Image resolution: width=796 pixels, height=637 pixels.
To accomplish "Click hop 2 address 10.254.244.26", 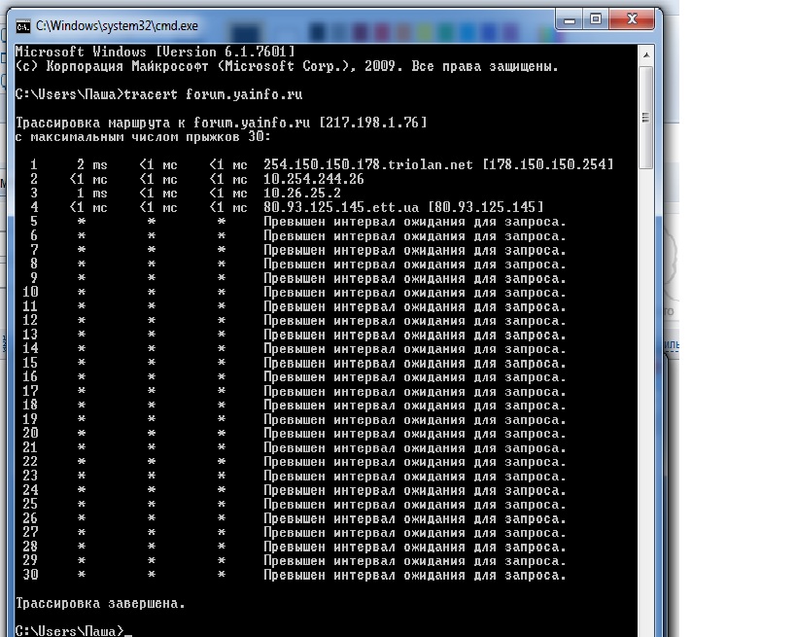I will point(314,179).
